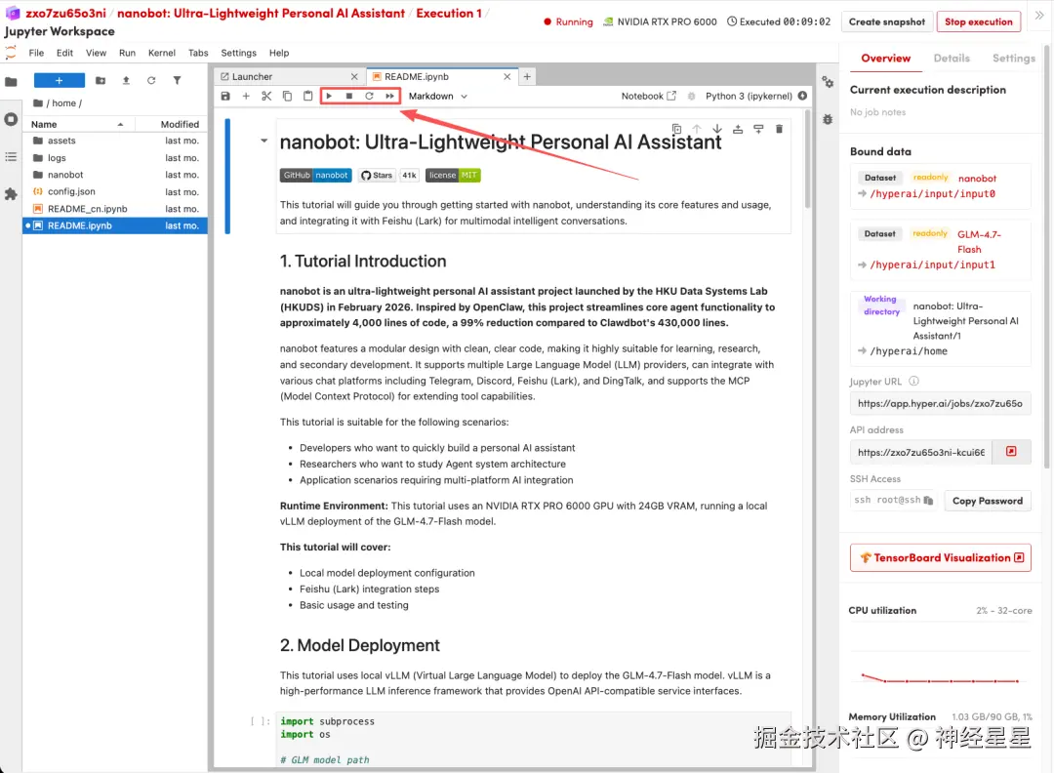Open the assets folder
Viewport: 1054px width, 773px height.
pyautogui.click(x=115, y=141)
